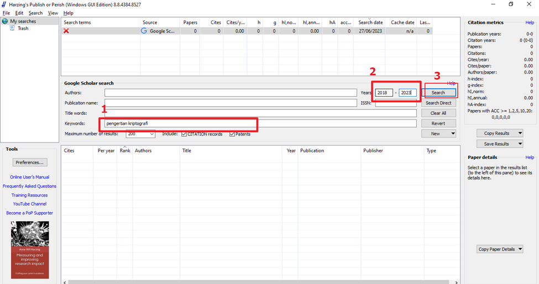Screen dimensions: 539x284
Task: Copy Results button label click
Action: (x=497, y=133)
